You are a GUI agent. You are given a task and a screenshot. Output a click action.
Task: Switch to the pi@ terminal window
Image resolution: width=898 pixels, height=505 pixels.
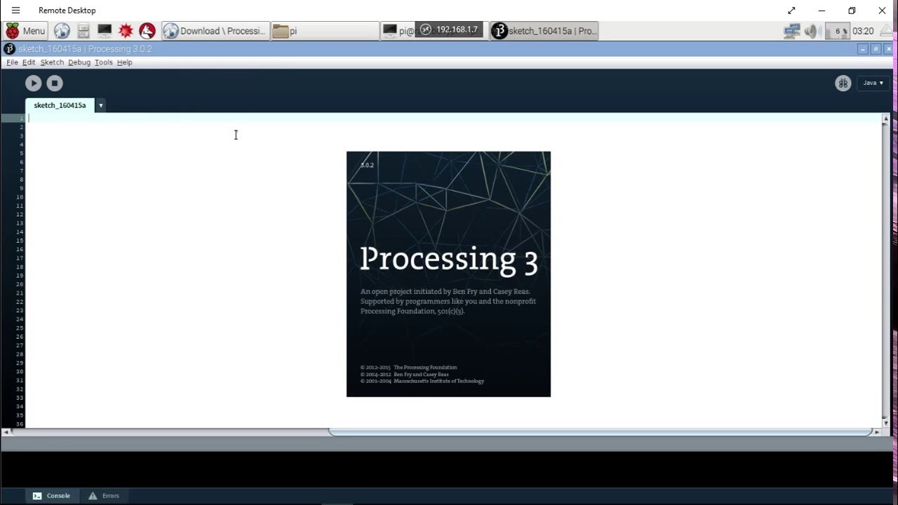pyautogui.click(x=398, y=31)
